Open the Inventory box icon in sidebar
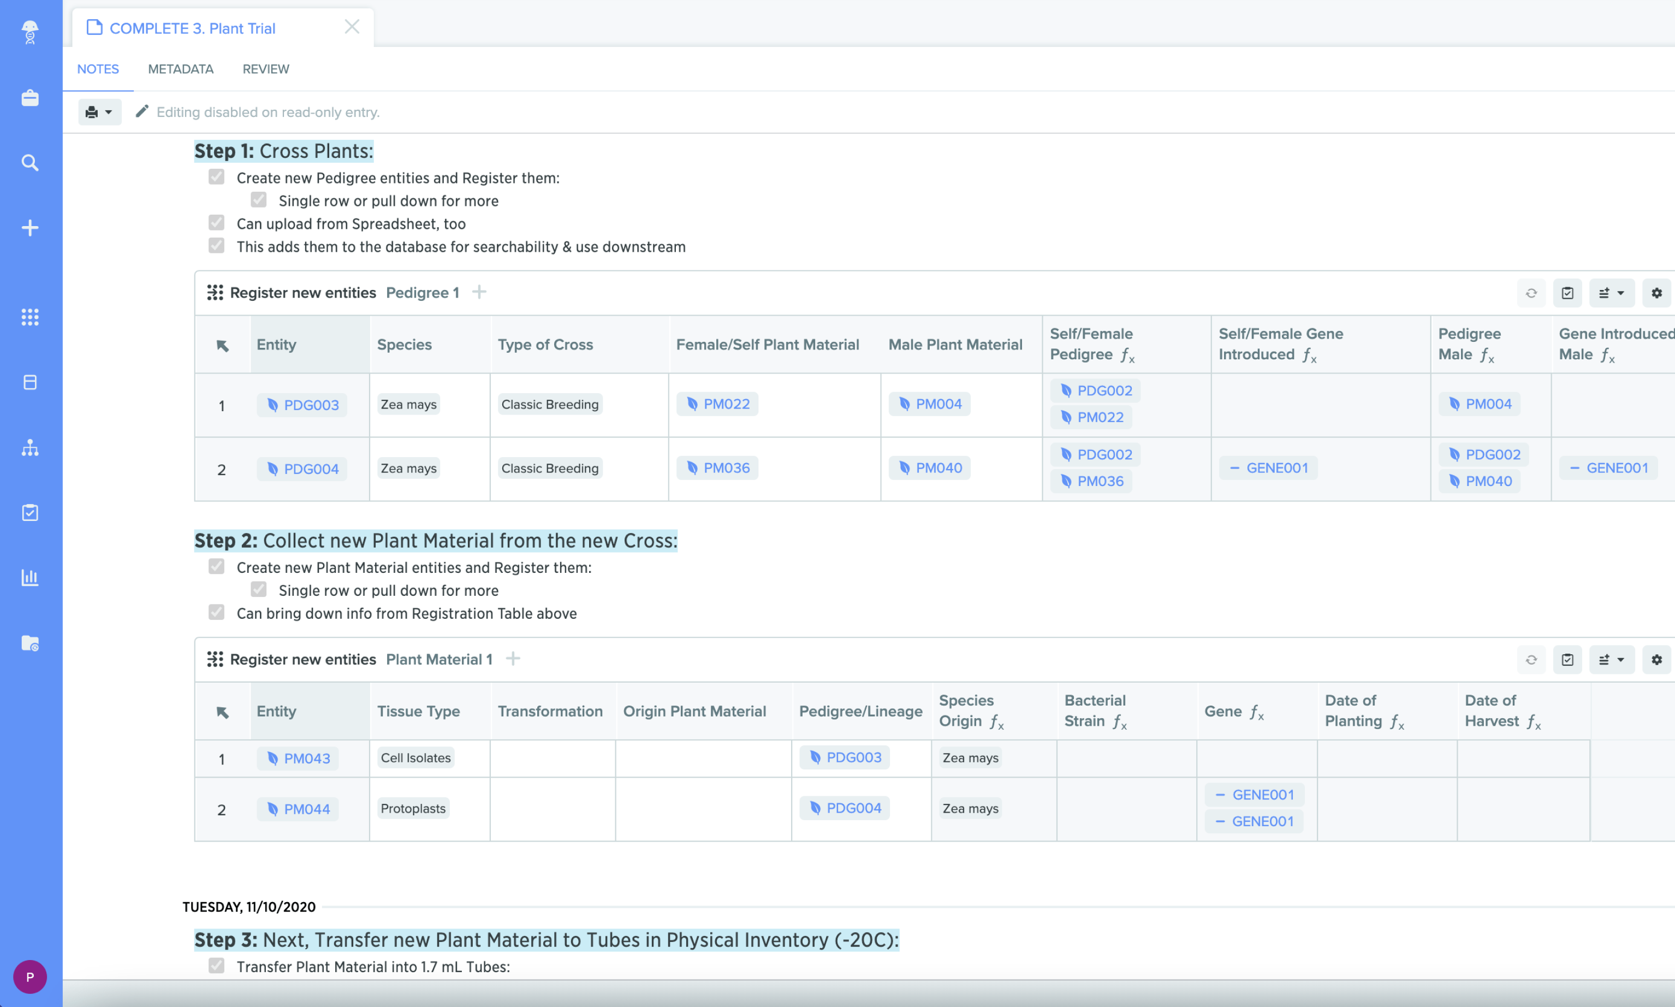1675x1007 pixels. [30, 382]
